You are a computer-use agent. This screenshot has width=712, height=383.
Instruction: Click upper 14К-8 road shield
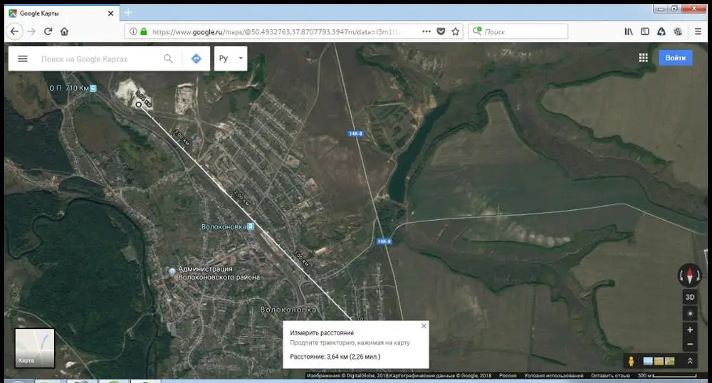pyautogui.click(x=355, y=133)
